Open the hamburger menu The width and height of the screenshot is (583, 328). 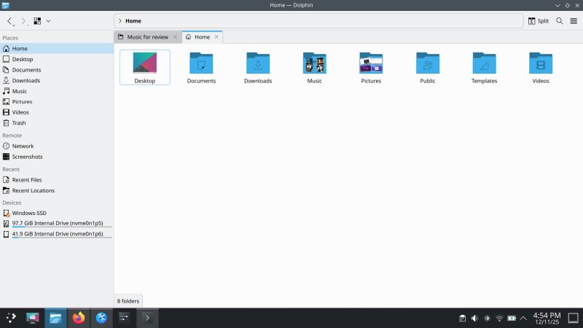pyautogui.click(x=574, y=21)
